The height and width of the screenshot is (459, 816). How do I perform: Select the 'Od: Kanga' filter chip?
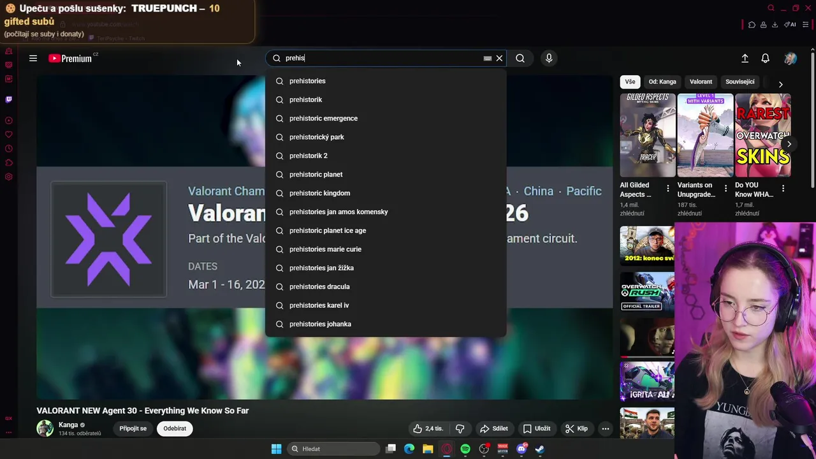tap(662, 82)
